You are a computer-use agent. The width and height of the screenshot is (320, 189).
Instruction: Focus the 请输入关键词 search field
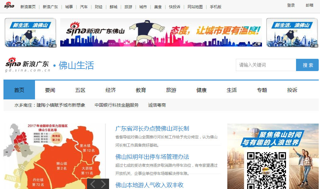tap(266, 65)
